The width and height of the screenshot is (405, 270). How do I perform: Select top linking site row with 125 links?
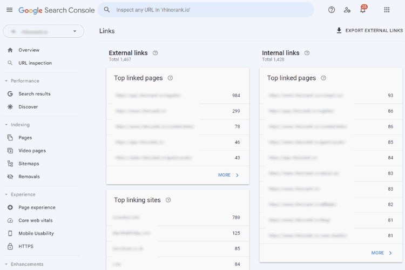(178, 233)
